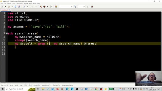Open the black terminal app on taskbar

[x=77, y=89]
